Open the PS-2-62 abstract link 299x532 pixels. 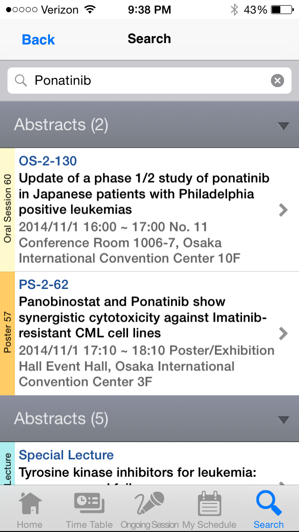[x=43, y=284]
